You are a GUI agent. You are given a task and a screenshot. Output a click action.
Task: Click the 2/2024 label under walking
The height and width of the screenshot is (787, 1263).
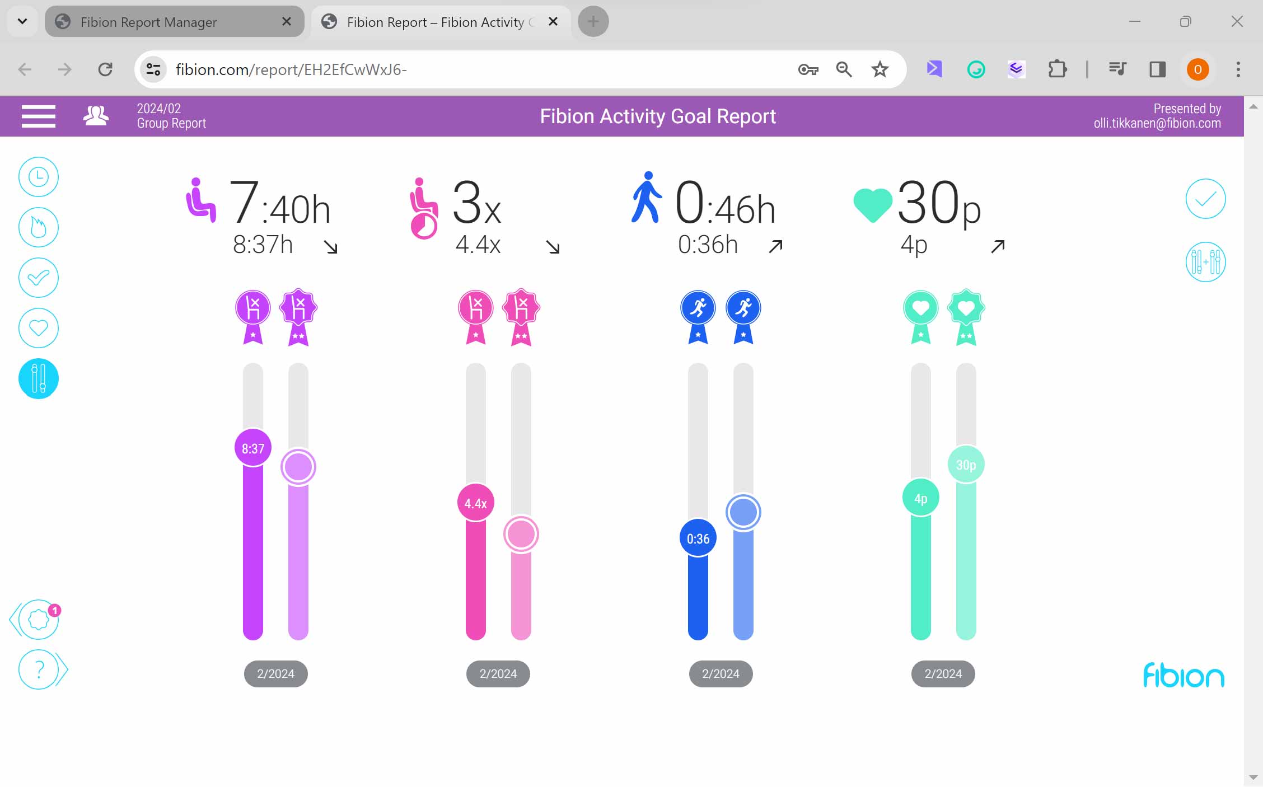pos(721,674)
